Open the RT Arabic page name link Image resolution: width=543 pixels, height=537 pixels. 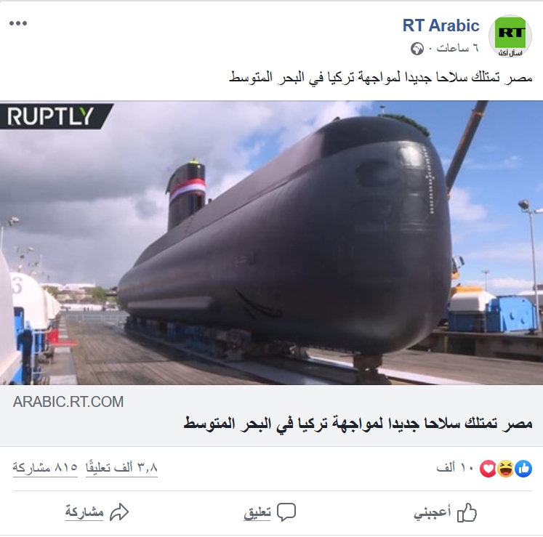click(441, 25)
